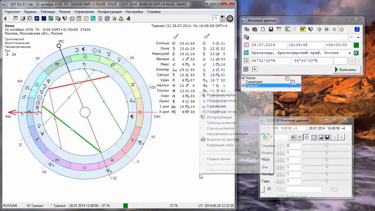The image size is (375, 211).
Task: Click the Выполнить button
Action: point(346,70)
